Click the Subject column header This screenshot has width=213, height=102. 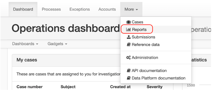(x=68, y=87)
